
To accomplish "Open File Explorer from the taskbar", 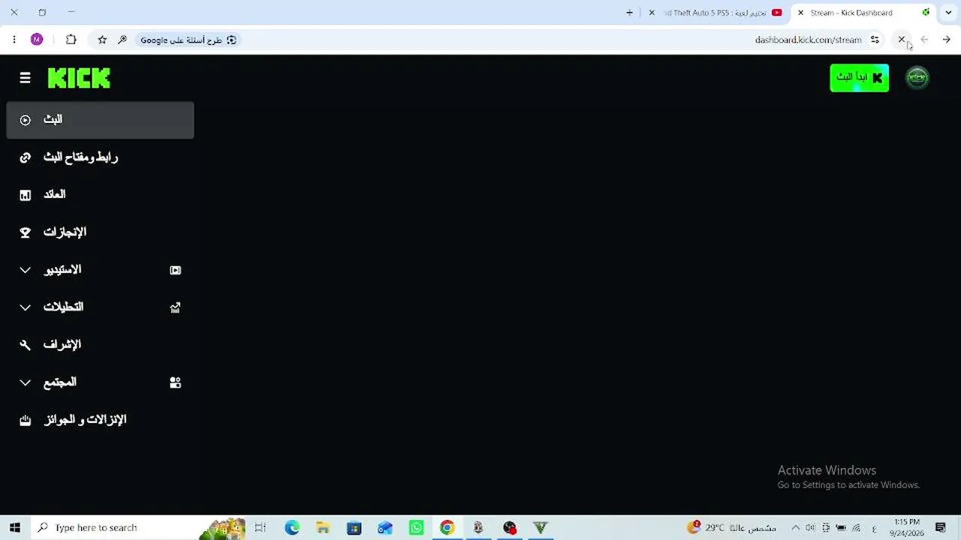I will tap(323, 527).
